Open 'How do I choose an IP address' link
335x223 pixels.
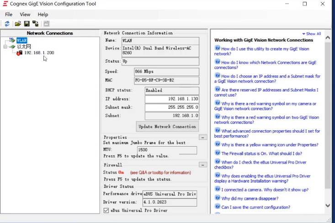267,79
